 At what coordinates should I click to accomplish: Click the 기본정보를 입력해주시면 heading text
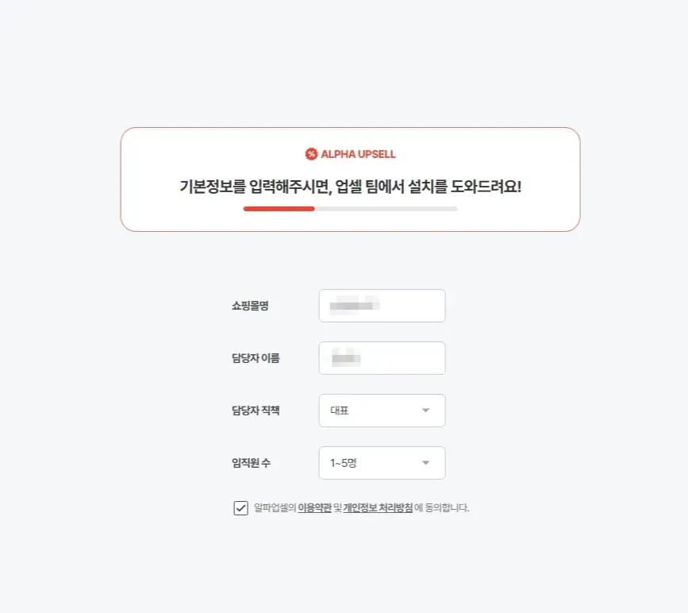coord(256,187)
